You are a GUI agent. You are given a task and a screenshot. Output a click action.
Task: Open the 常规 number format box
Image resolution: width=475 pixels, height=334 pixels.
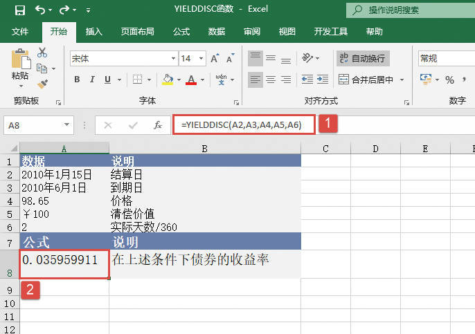coord(447,58)
